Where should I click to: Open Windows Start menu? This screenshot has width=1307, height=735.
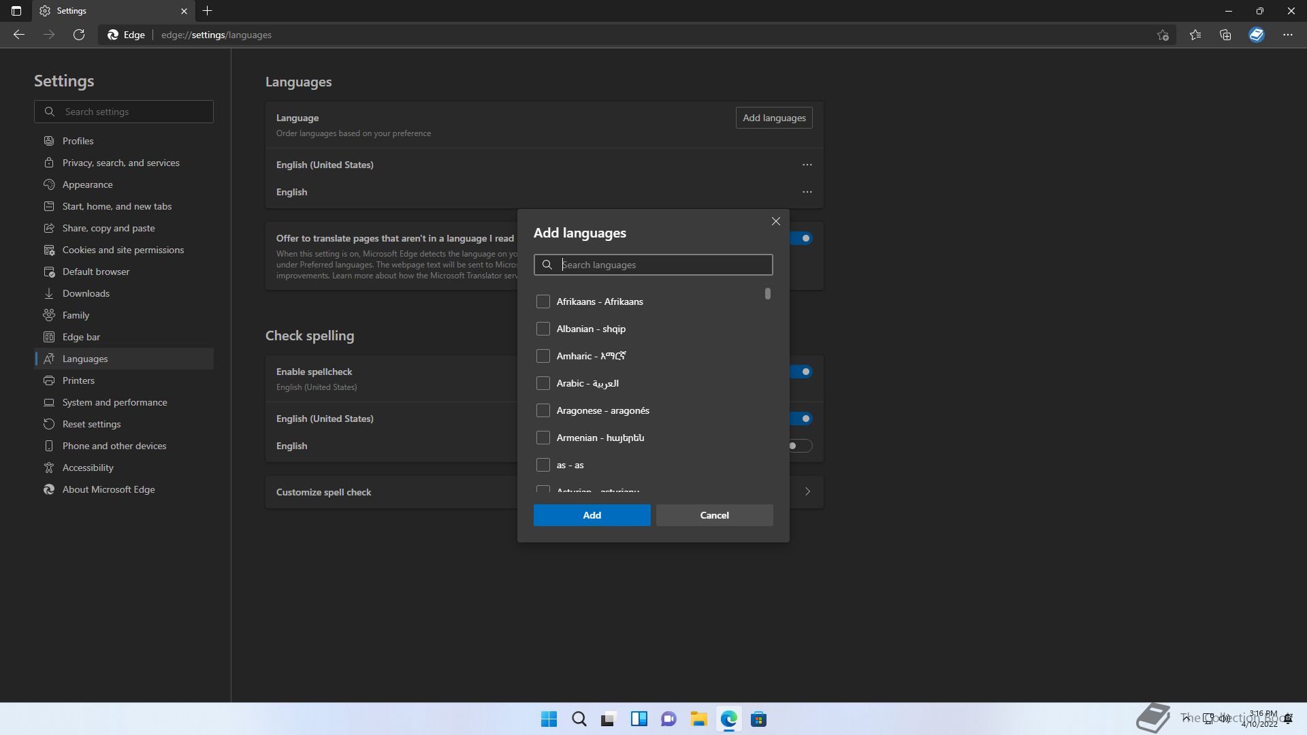coord(549,719)
